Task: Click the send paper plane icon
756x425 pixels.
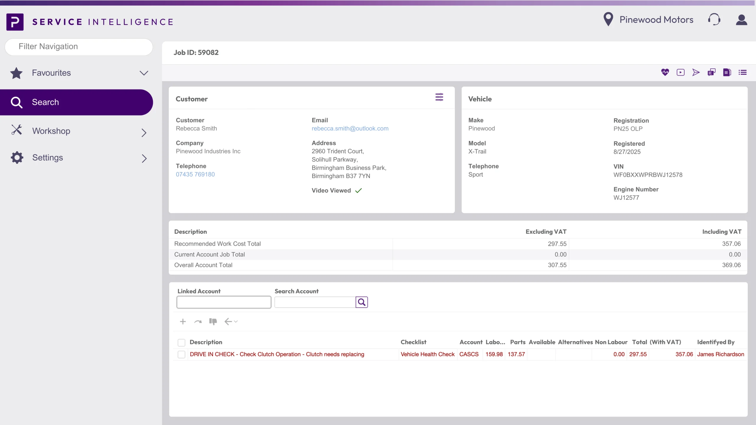Action: [696, 72]
